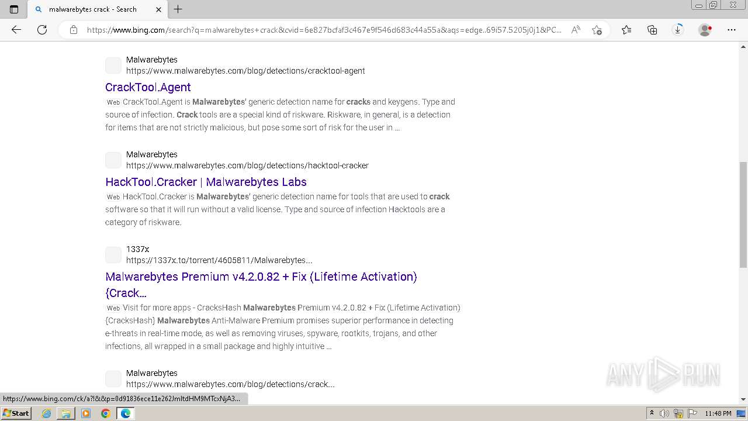Click the 1337x site name
Viewport: 748px width, 421px height.
[137, 249]
